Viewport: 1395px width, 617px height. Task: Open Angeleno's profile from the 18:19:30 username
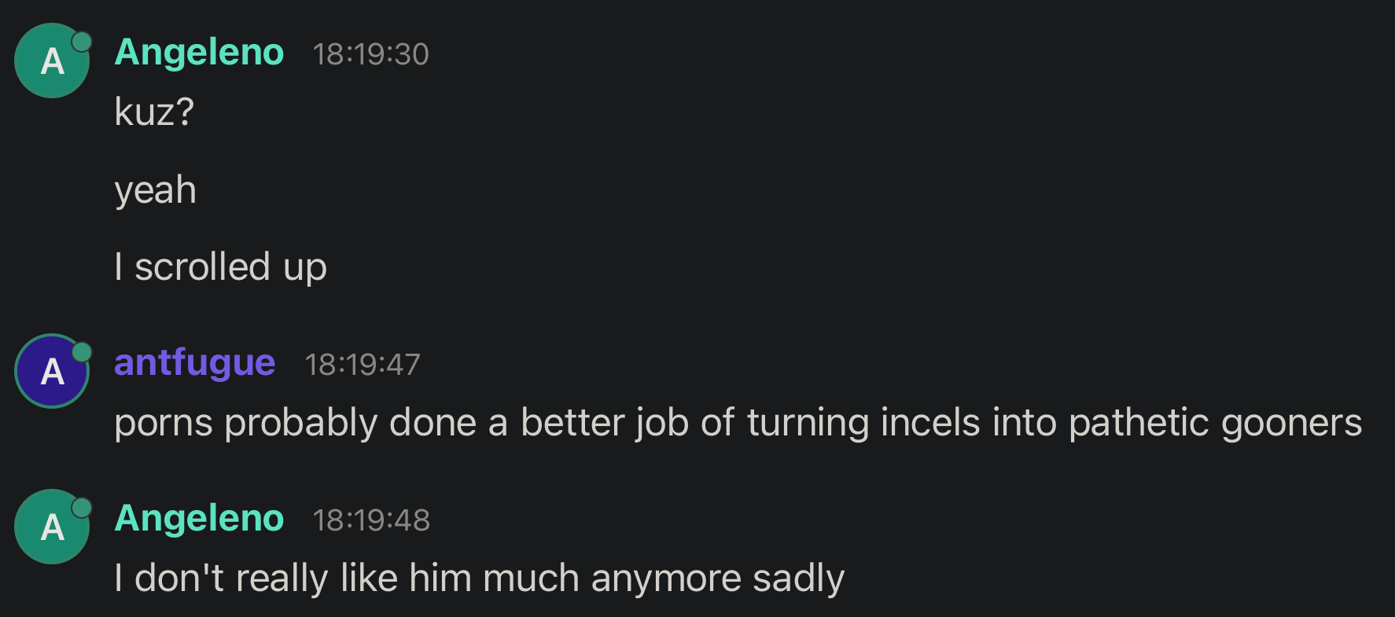point(199,53)
